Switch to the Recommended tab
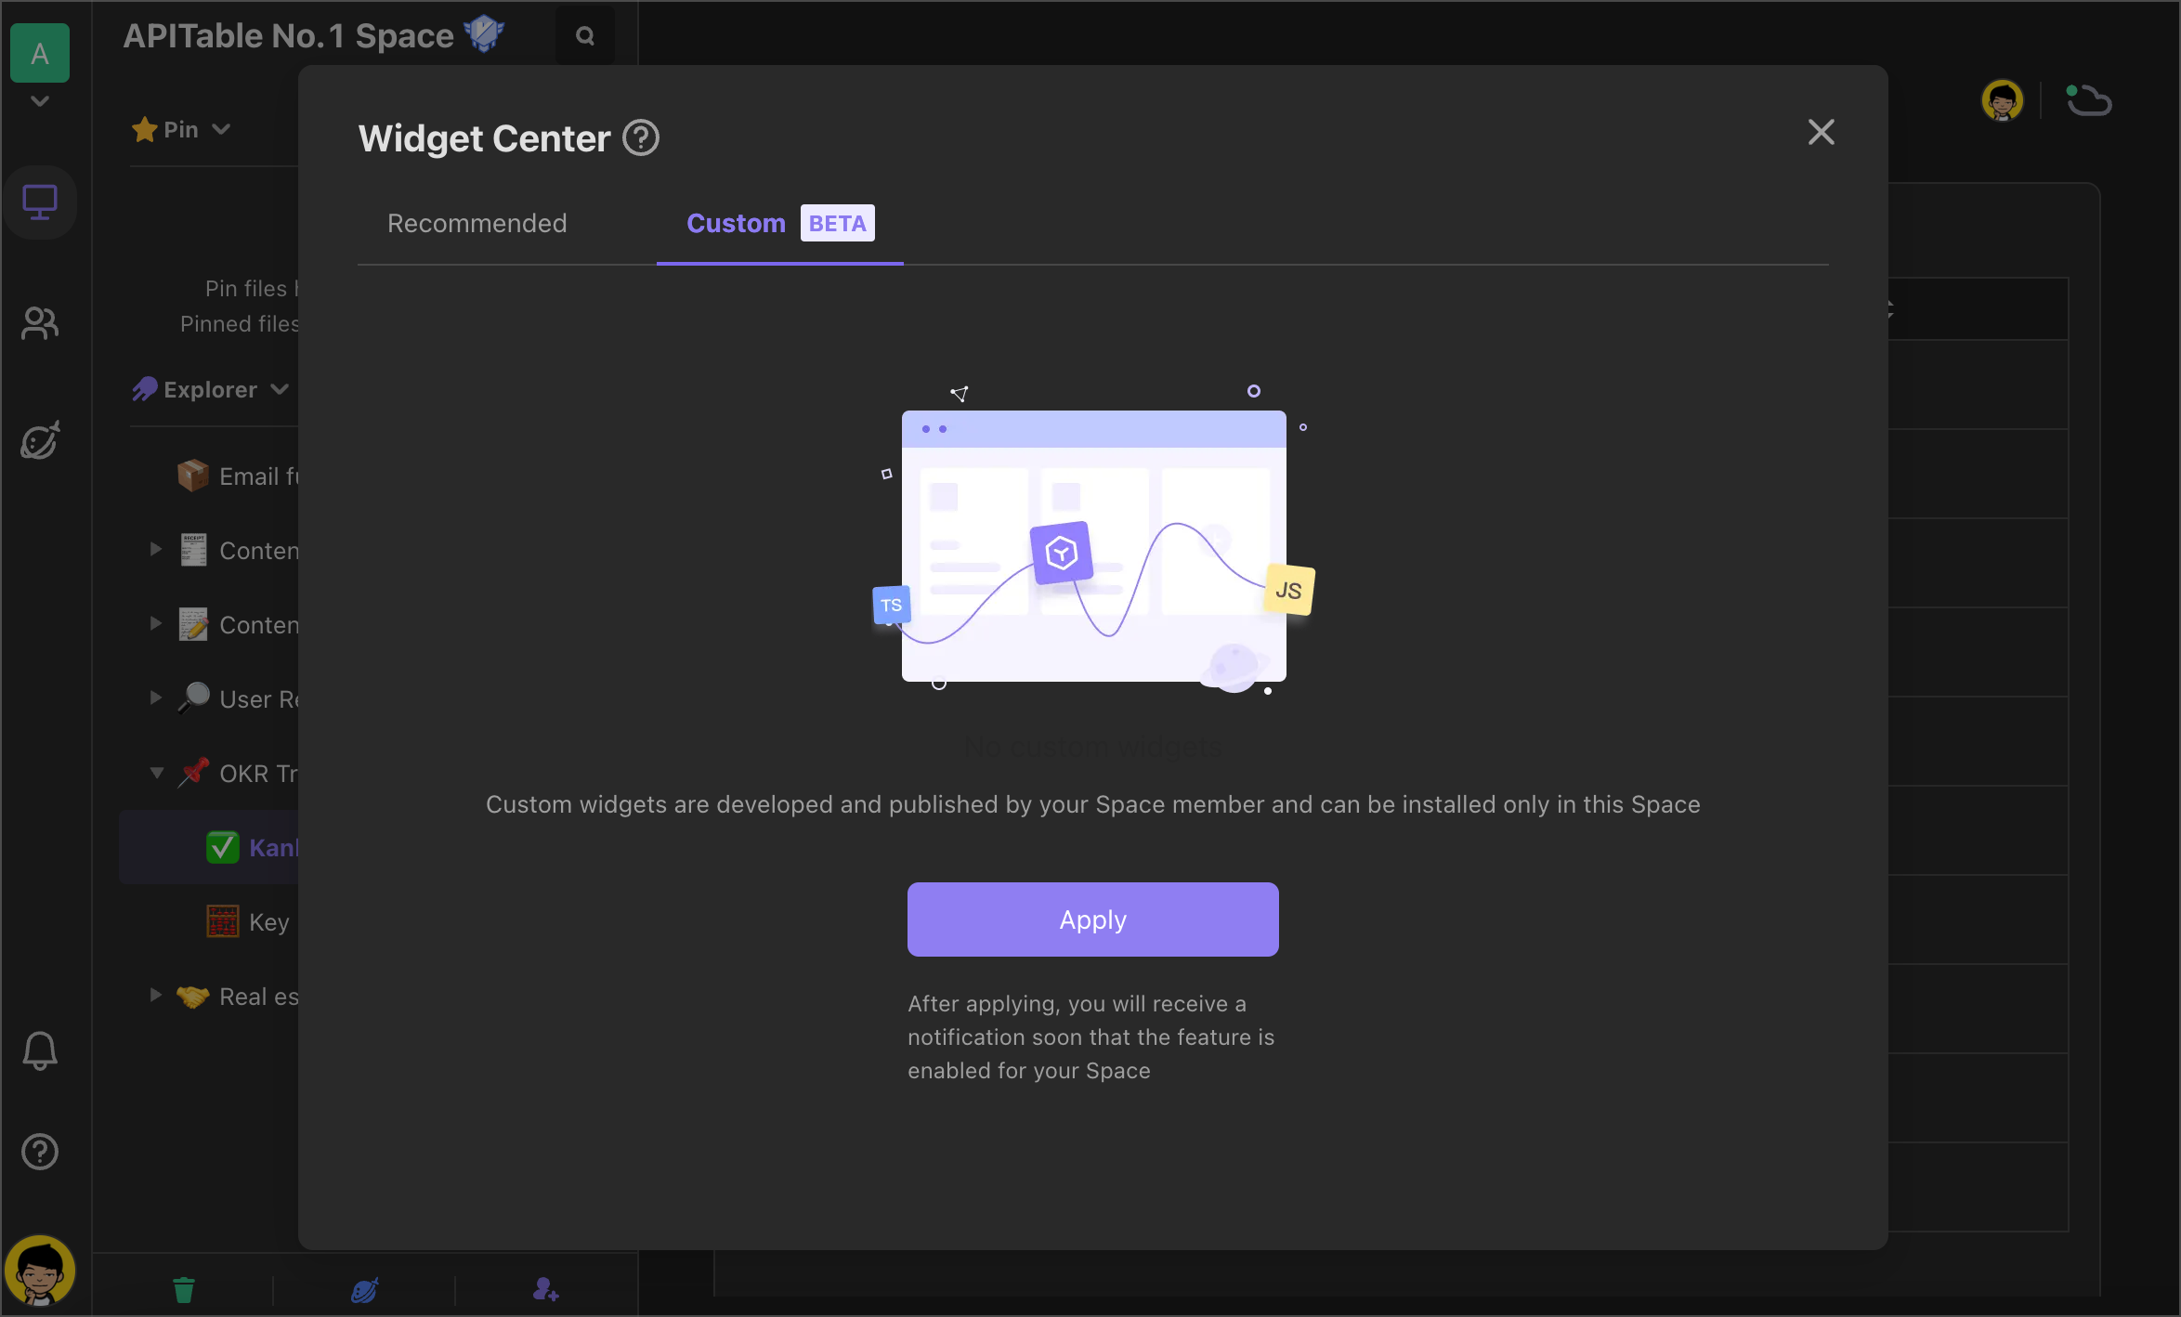2181x1317 pixels. 477,223
